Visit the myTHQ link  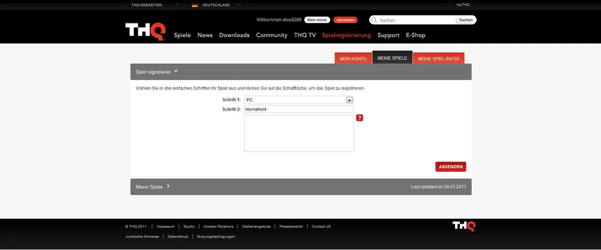[462, 5]
